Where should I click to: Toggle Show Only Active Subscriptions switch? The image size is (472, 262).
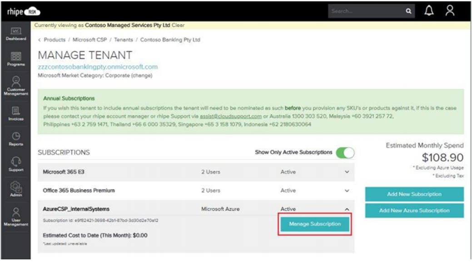coord(345,153)
